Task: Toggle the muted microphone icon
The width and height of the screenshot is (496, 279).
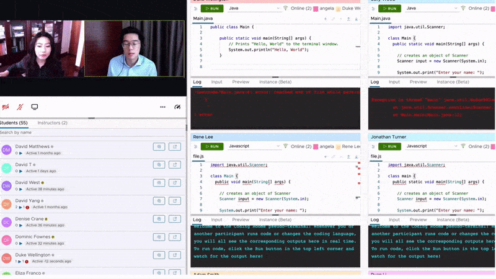Action: pos(20,107)
